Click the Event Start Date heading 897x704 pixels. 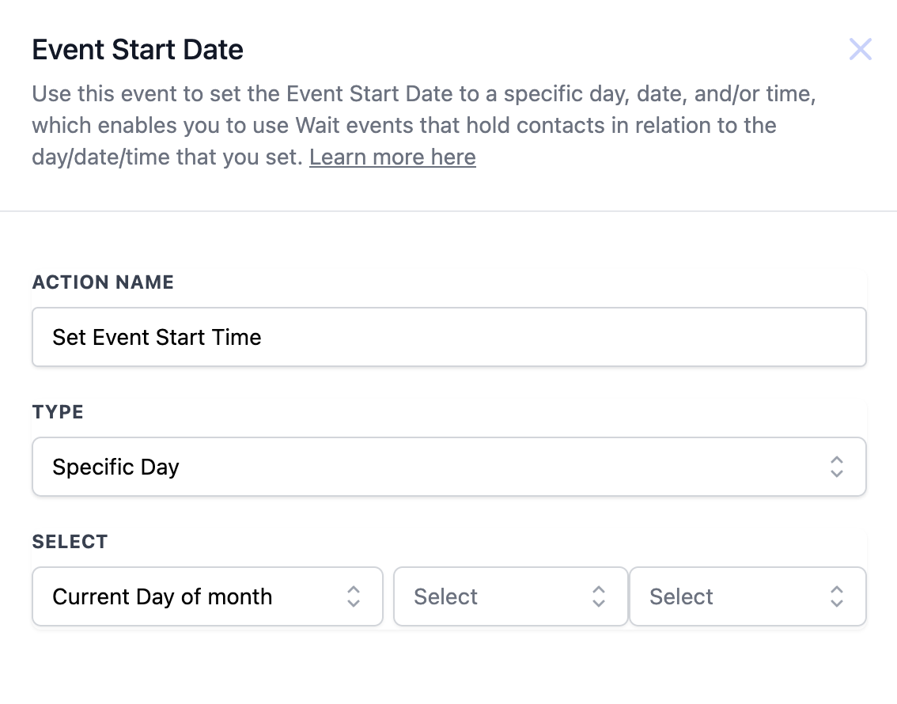(138, 50)
